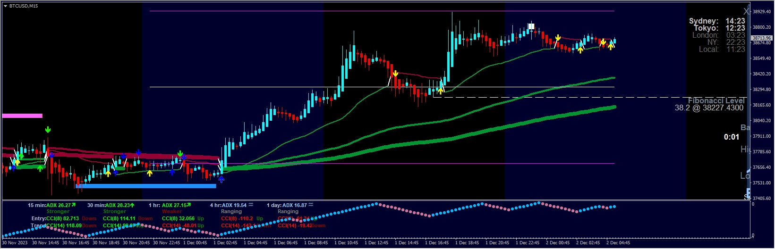Click the pink horizontal bar on the left

pyautogui.click(x=22, y=116)
